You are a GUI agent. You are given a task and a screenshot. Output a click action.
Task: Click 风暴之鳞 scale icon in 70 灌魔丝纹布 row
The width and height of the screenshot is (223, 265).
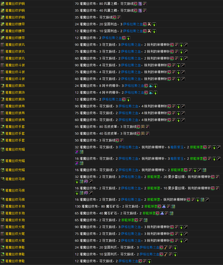[x=140, y=4]
